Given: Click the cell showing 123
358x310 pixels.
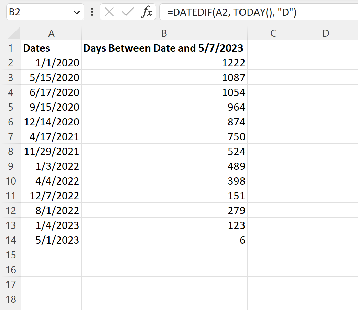Looking at the screenshot, I should [164, 225].
